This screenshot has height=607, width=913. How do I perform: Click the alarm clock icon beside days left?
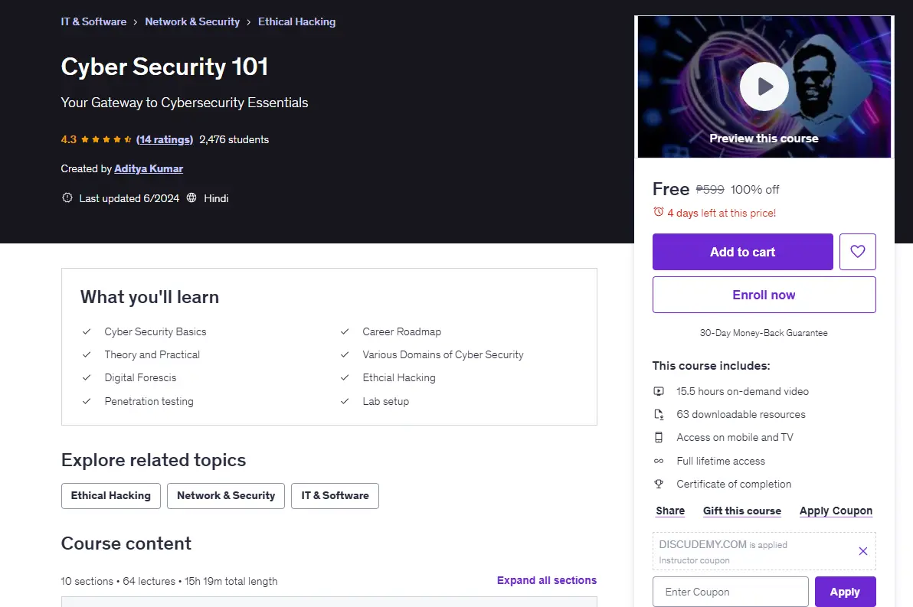point(659,212)
